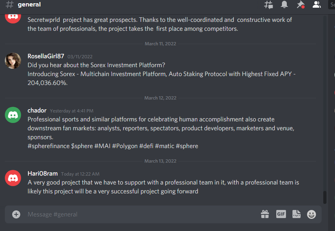Click the plus attach button
Screen dimensions: 335x231
[16, 214]
